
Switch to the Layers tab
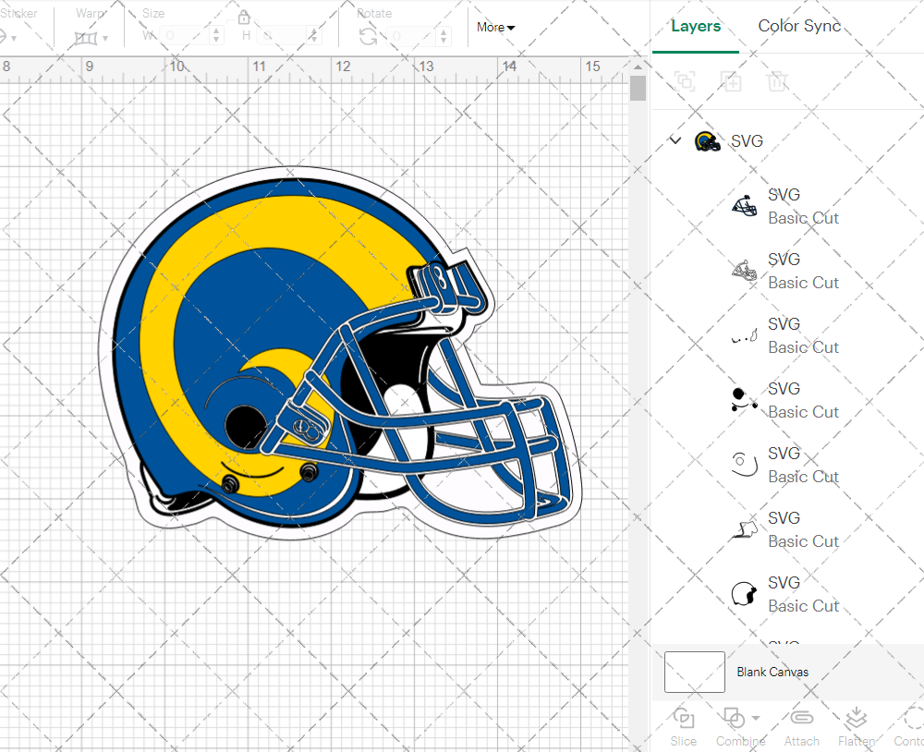click(x=696, y=27)
